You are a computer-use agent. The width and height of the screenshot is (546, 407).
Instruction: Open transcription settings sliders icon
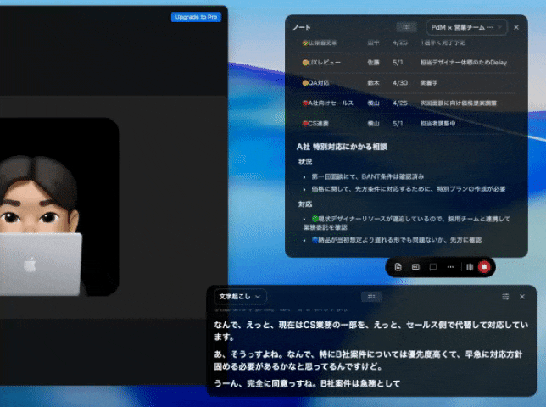point(505,297)
